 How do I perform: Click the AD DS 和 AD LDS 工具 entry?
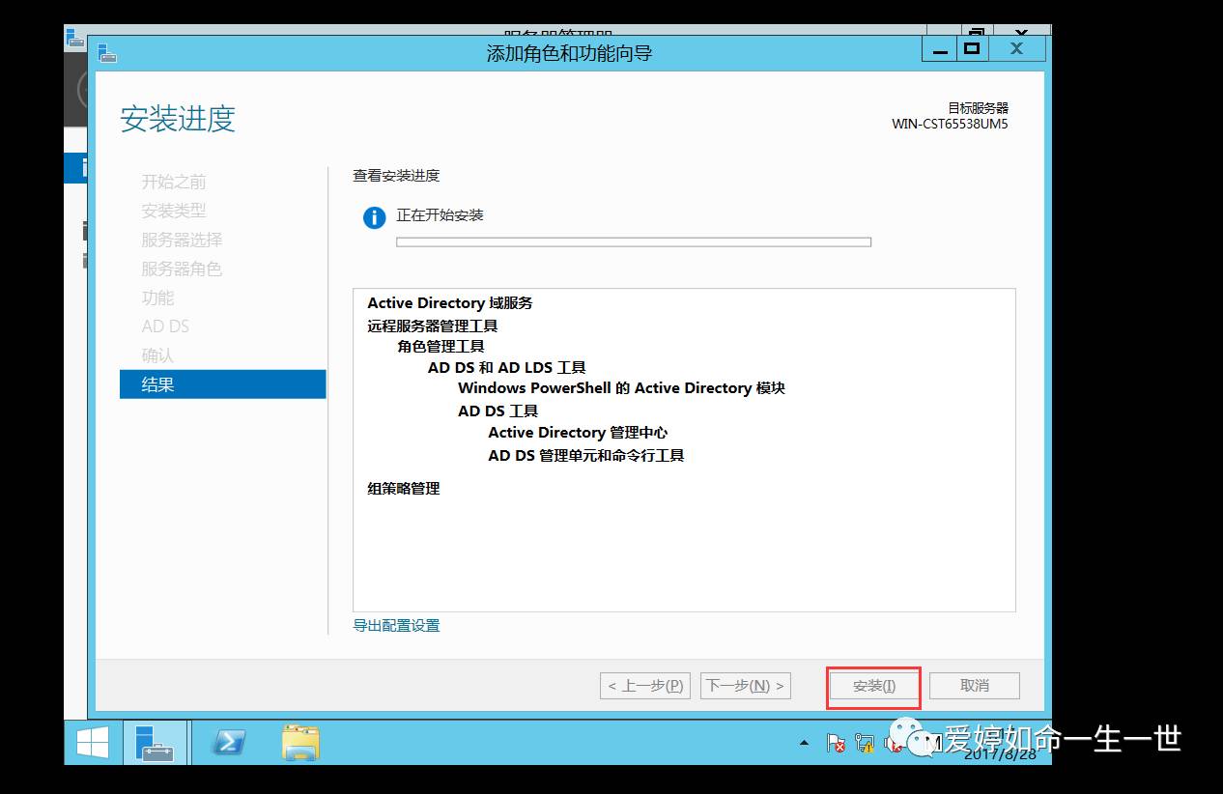(x=507, y=367)
